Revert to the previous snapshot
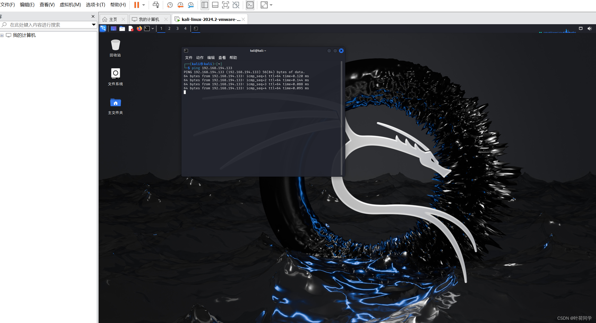The width and height of the screenshot is (596, 323). coord(180,5)
